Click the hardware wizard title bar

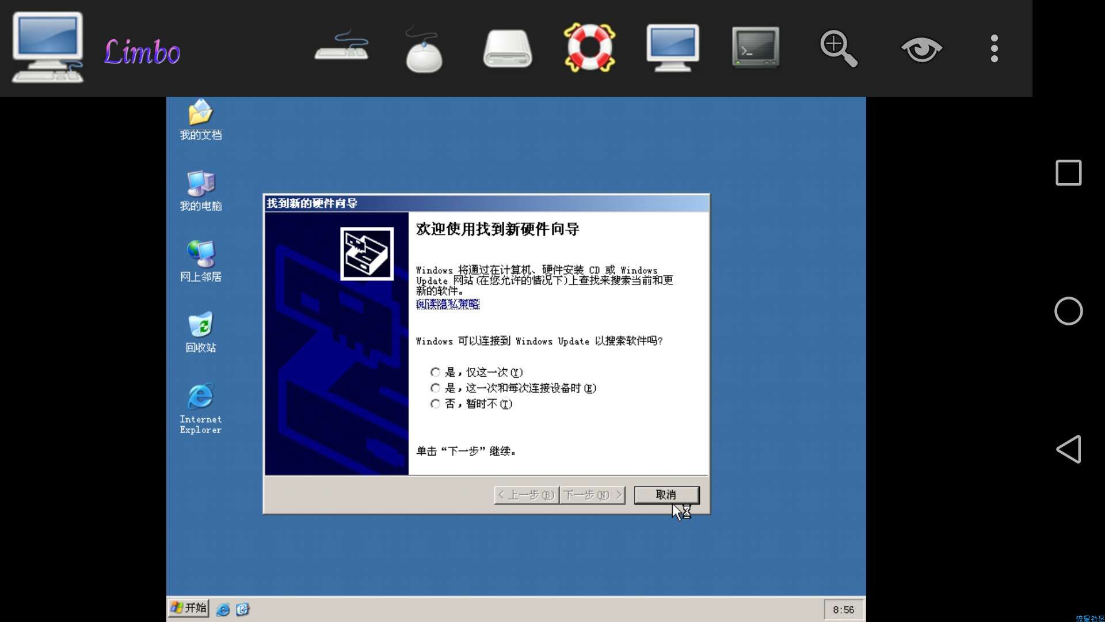[486, 203]
